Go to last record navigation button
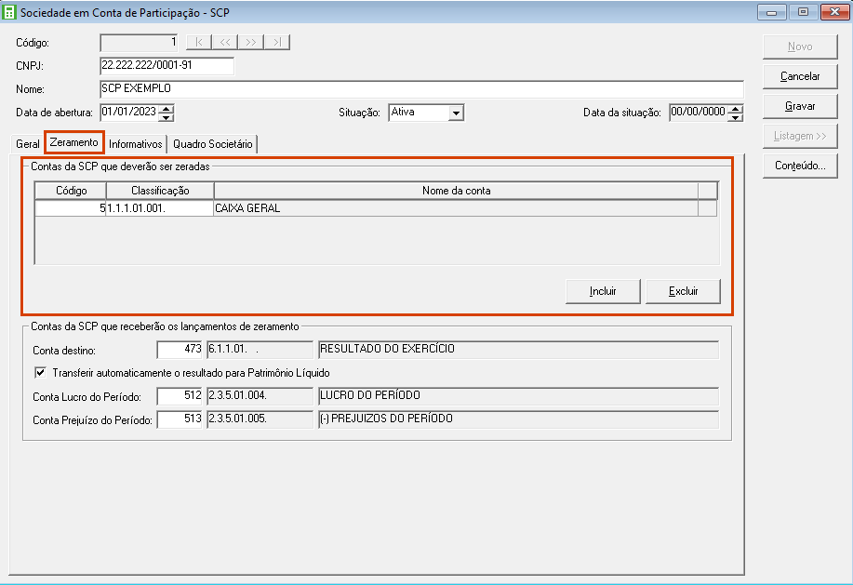853x585 pixels. point(277,43)
